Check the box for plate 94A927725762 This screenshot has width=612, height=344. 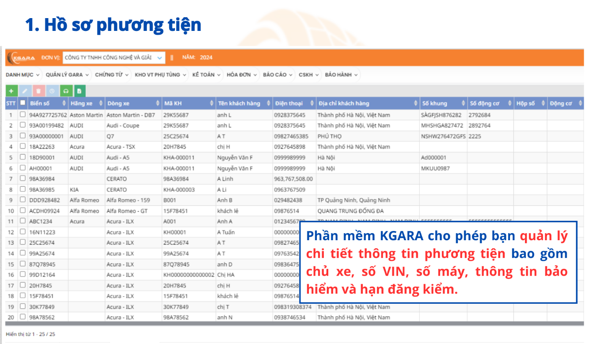(x=23, y=115)
